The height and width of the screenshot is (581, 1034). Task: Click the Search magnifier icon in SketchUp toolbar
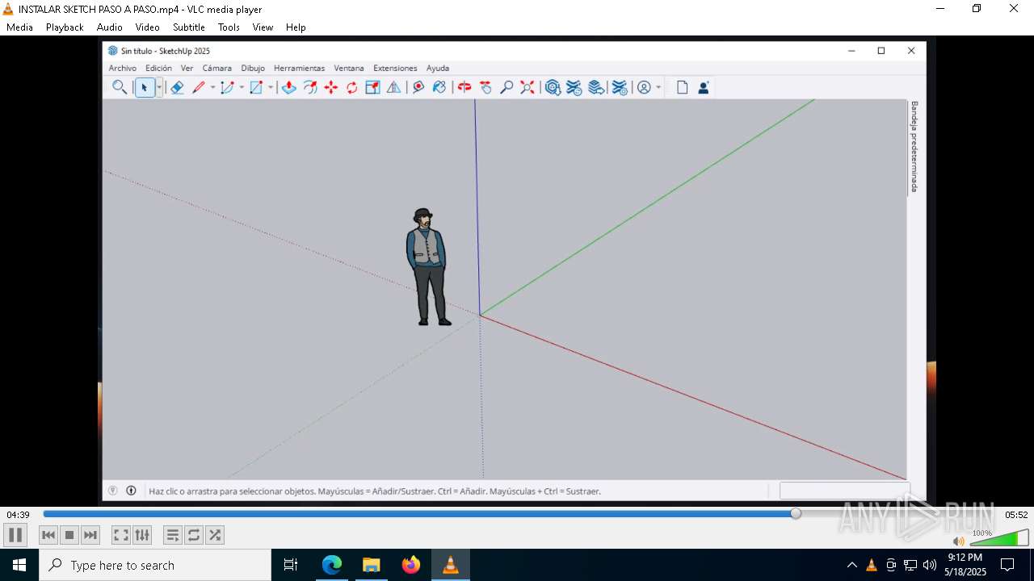pyautogui.click(x=119, y=87)
